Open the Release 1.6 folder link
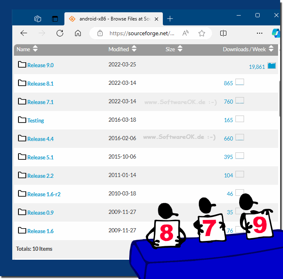Image resolution: width=283 pixels, height=279 pixels. point(41,231)
